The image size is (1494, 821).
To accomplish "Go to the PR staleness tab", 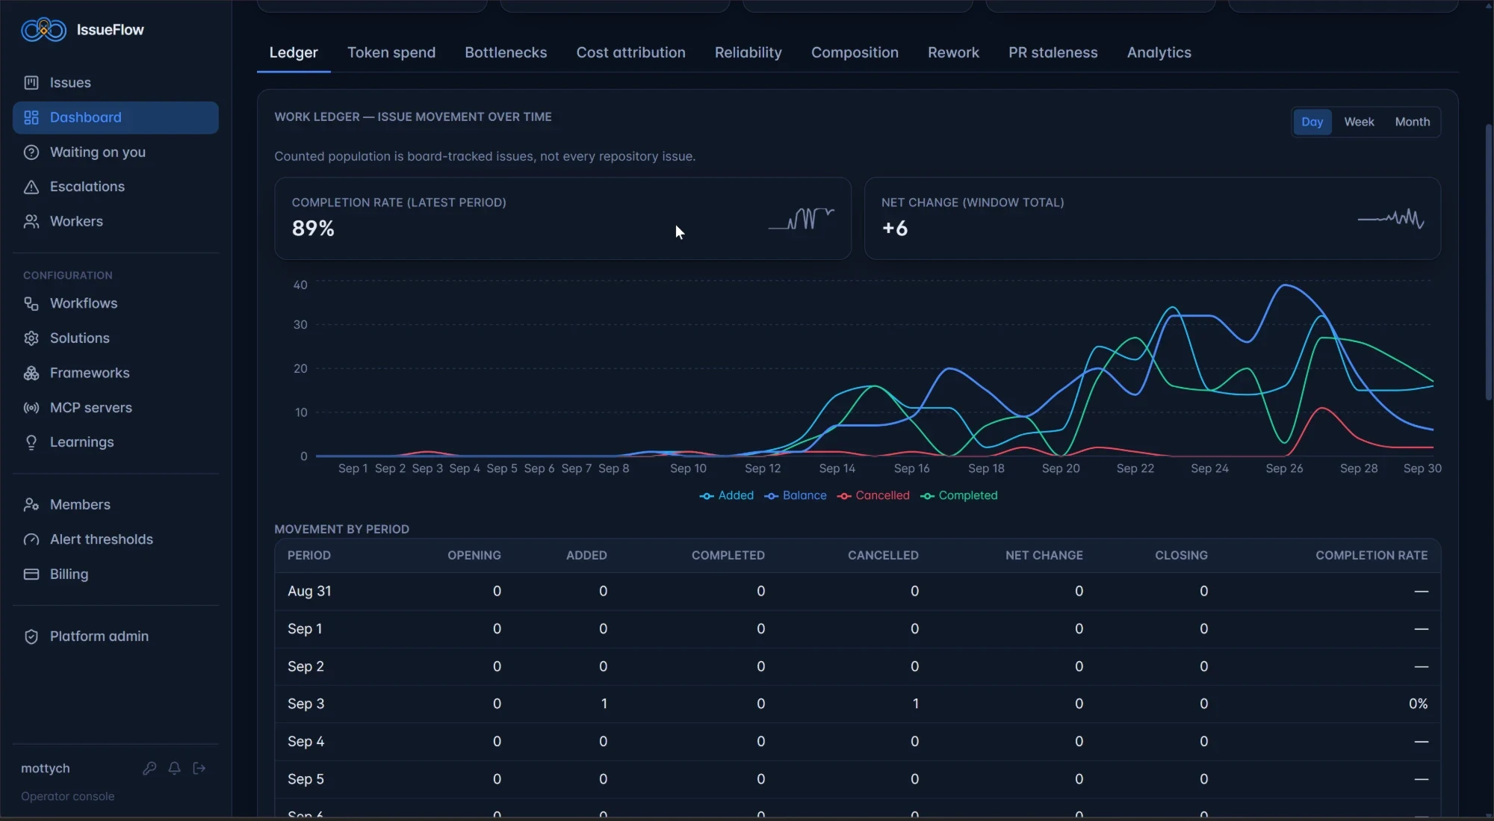I will 1053,52.
